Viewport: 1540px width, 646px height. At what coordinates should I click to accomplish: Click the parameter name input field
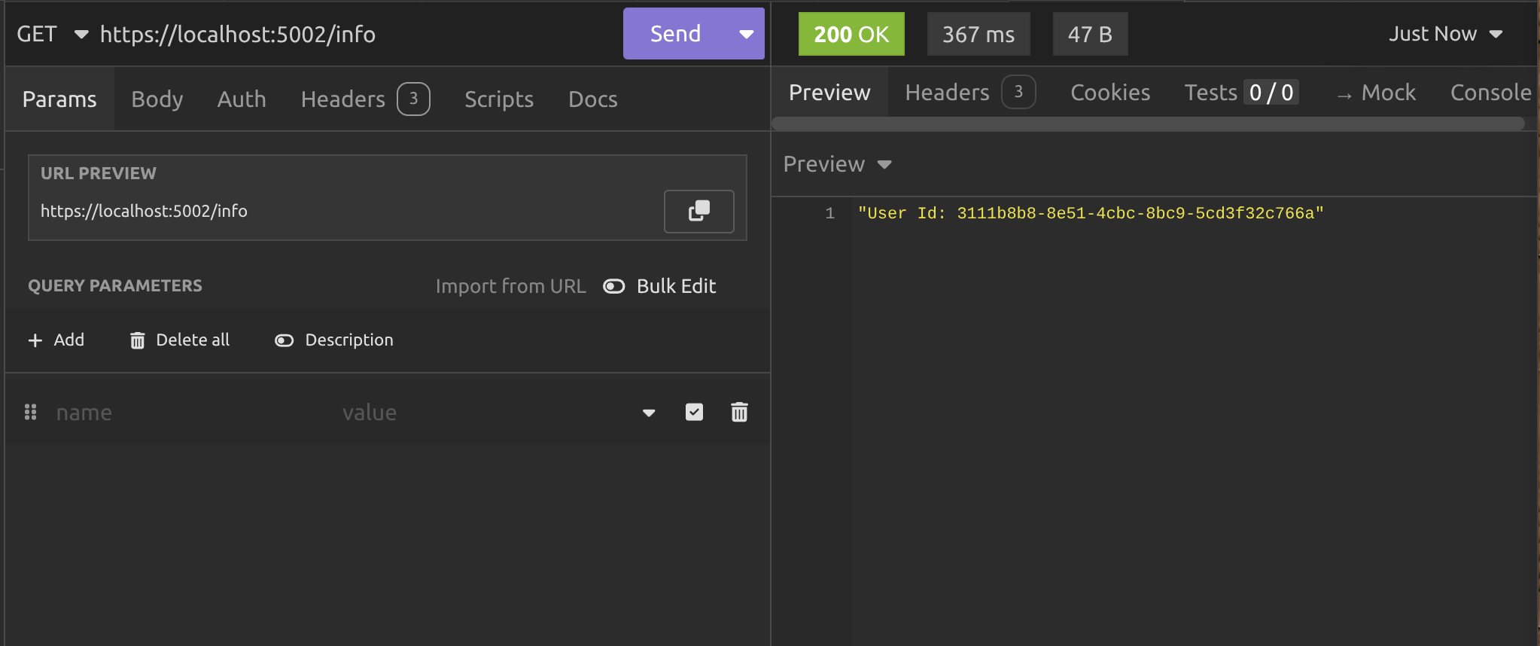(188, 412)
